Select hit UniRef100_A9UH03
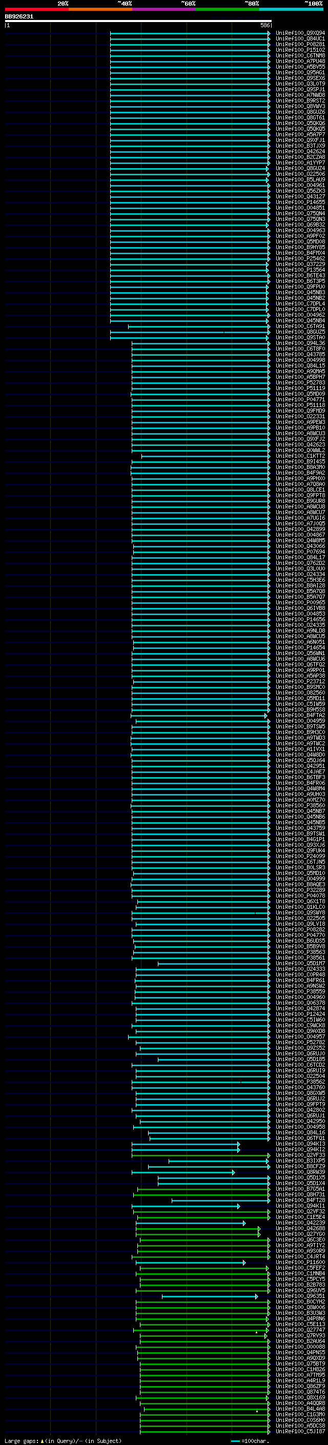 (x=300, y=793)
